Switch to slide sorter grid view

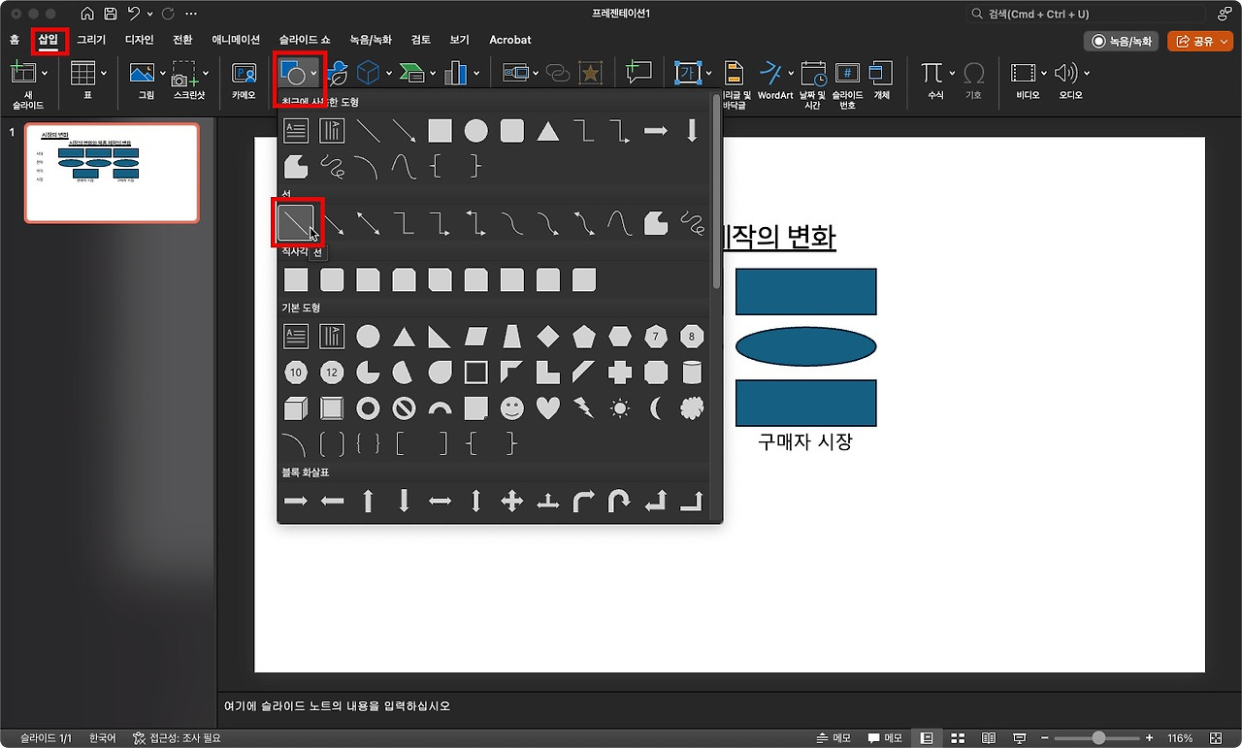(958, 738)
